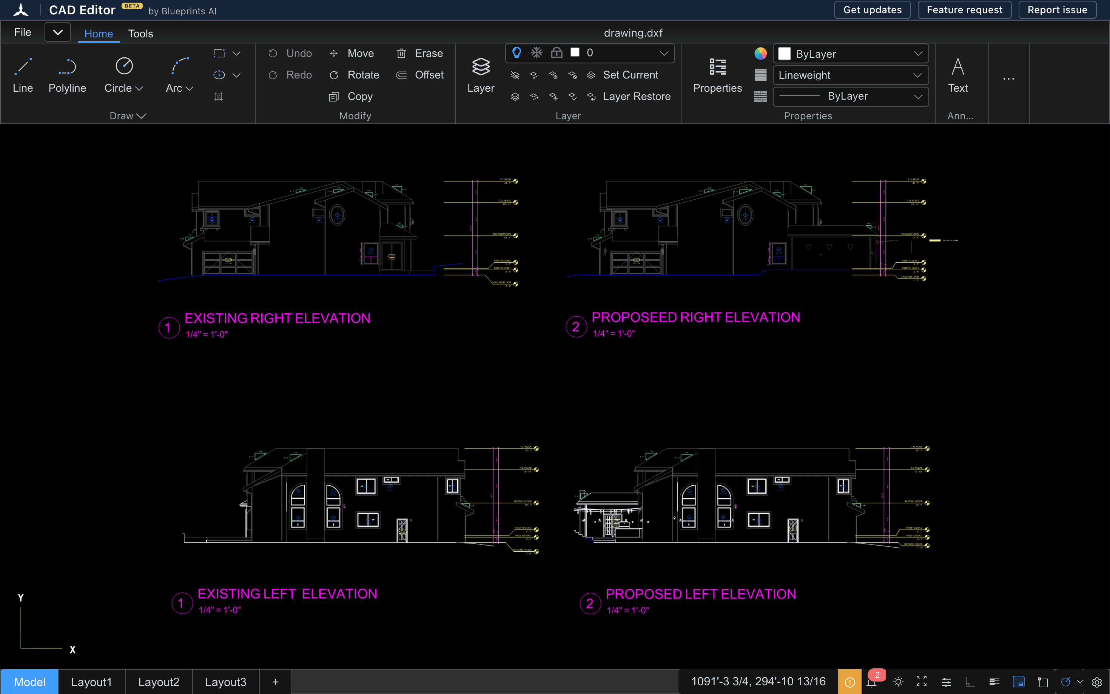Click the Copy tool
This screenshot has width=1110, height=694.
click(x=351, y=96)
